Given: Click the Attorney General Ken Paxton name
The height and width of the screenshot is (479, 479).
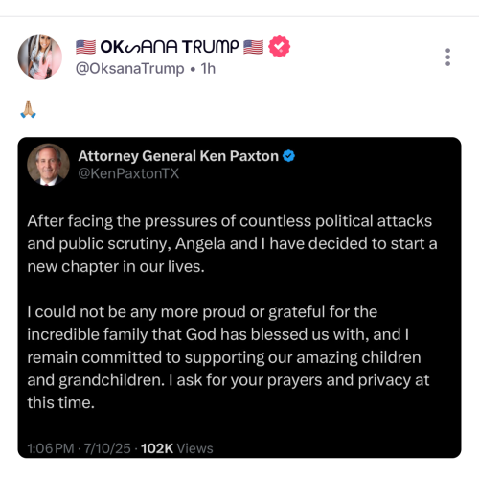Looking at the screenshot, I should coord(178,156).
